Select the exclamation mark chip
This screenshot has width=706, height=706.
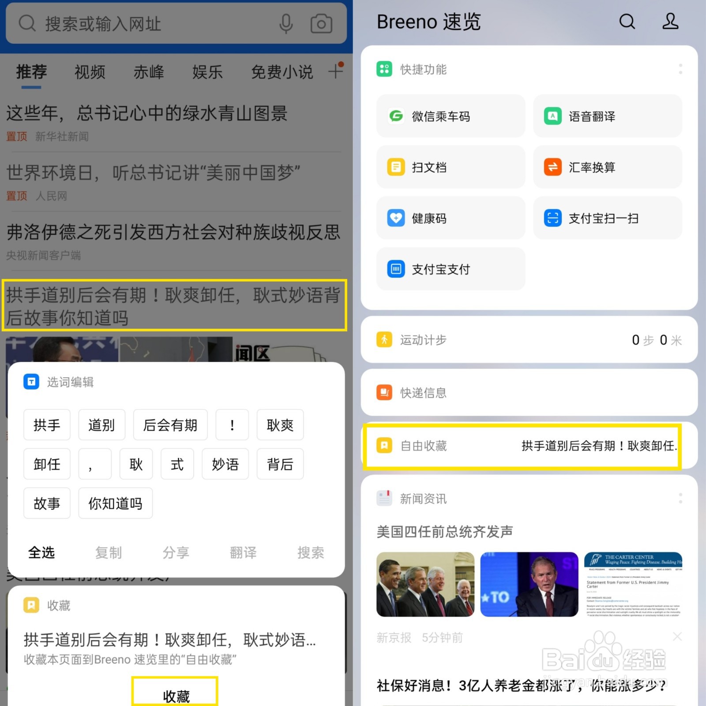point(232,424)
